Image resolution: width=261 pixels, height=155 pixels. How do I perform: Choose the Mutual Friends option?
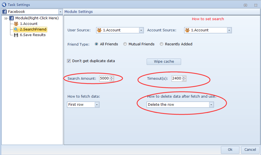pos(125,44)
